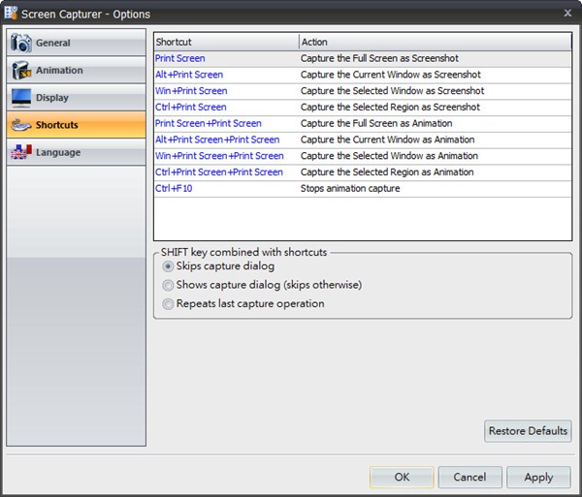Click the Screen Capturer title bar icon
This screenshot has width=582, height=497.
click(12, 12)
